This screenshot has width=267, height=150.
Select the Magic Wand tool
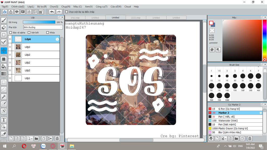tap(4, 97)
